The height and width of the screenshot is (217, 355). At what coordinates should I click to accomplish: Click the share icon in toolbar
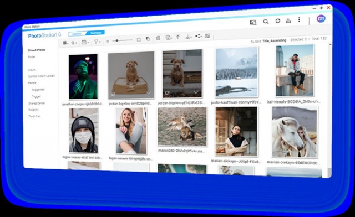pyautogui.click(x=199, y=36)
